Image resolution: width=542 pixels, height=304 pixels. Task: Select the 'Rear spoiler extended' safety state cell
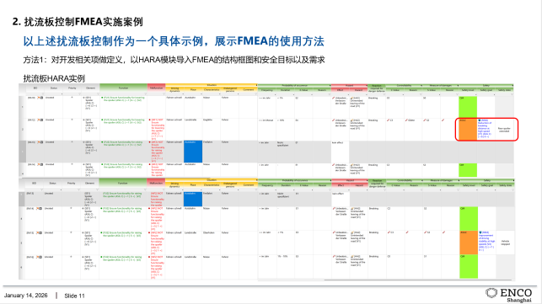pos(504,130)
